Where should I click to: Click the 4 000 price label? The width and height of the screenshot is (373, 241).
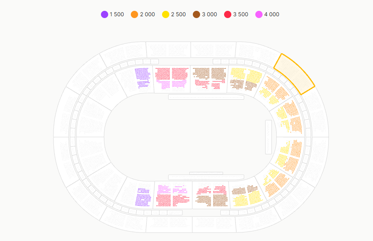tap(272, 14)
